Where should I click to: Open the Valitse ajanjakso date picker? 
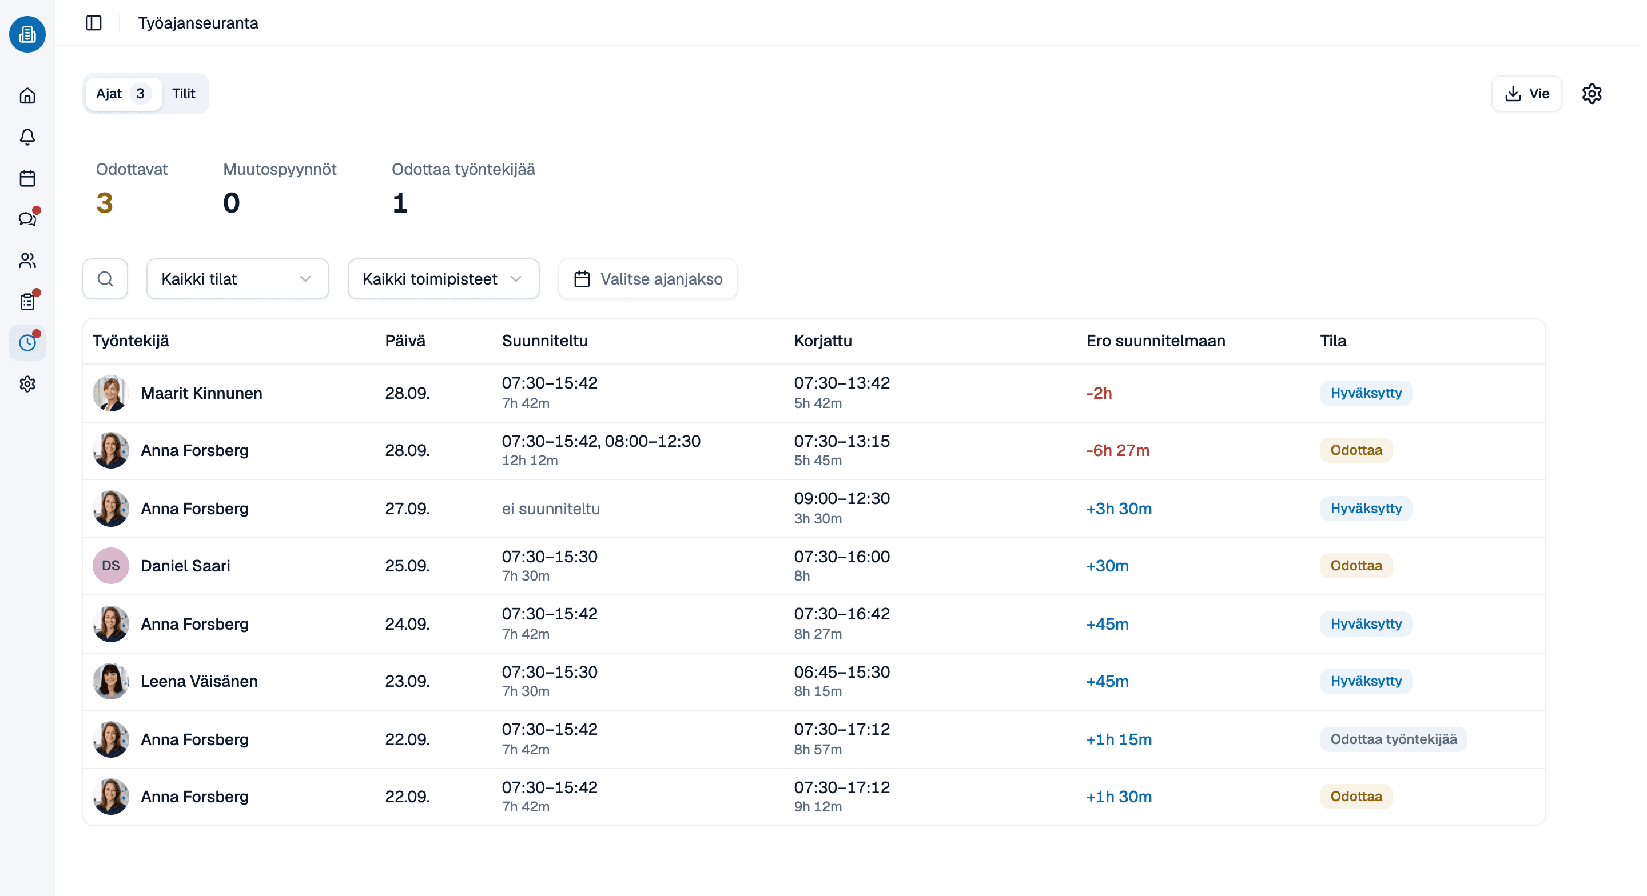pyautogui.click(x=648, y=279)
